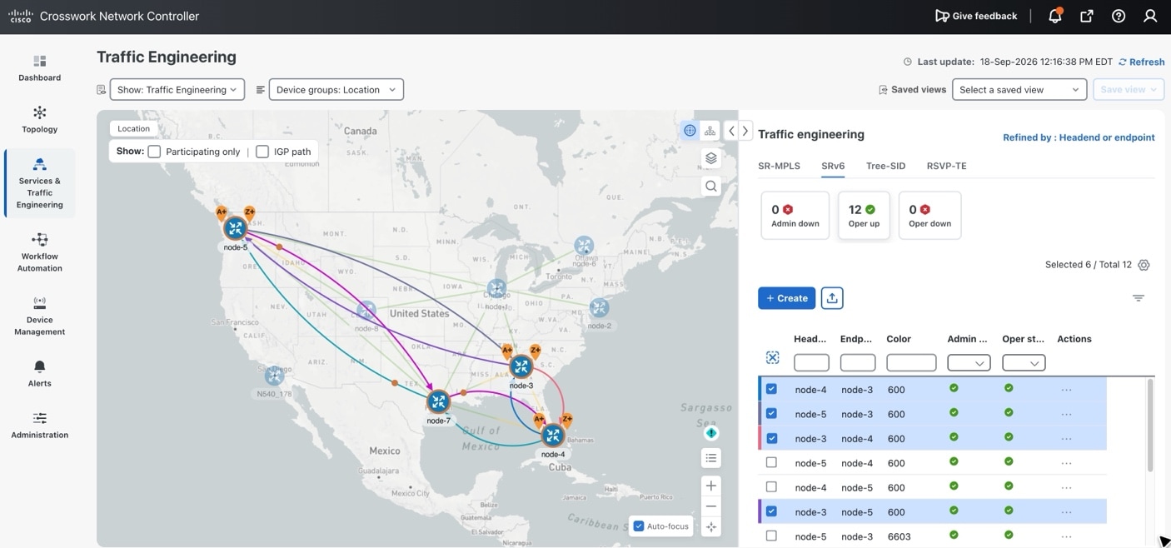Click the Color filter input field
This screenshot has width=1171, height=548.
(911, 363)
